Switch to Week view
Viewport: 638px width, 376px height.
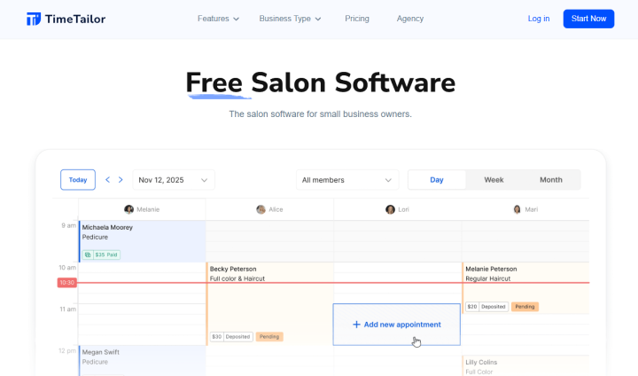[x=494, y=180]
